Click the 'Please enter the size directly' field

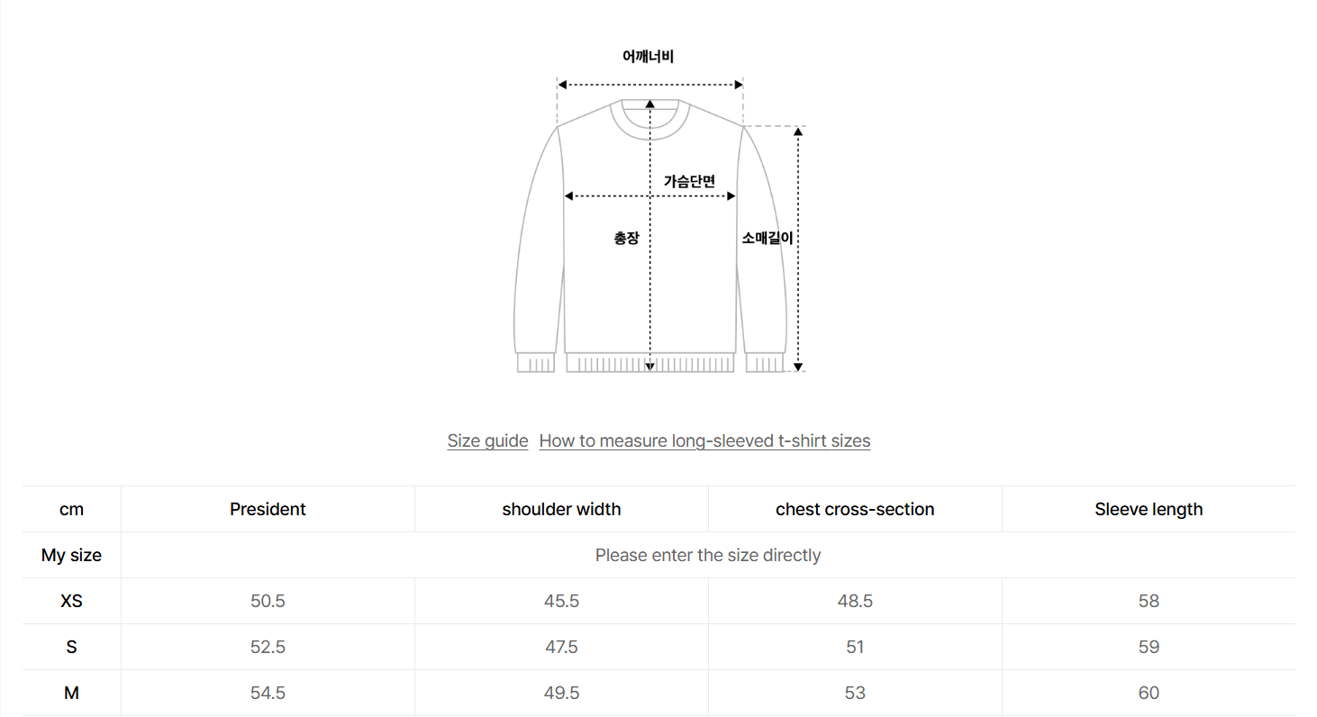[708, 555]
